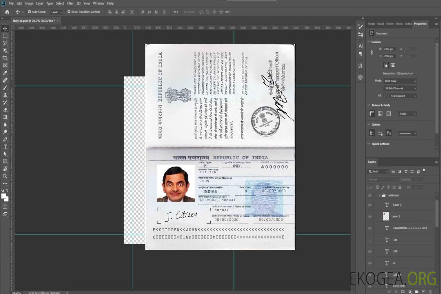Open the Layer menu
The width and height of the screenshot is (441, 294).
40,3
